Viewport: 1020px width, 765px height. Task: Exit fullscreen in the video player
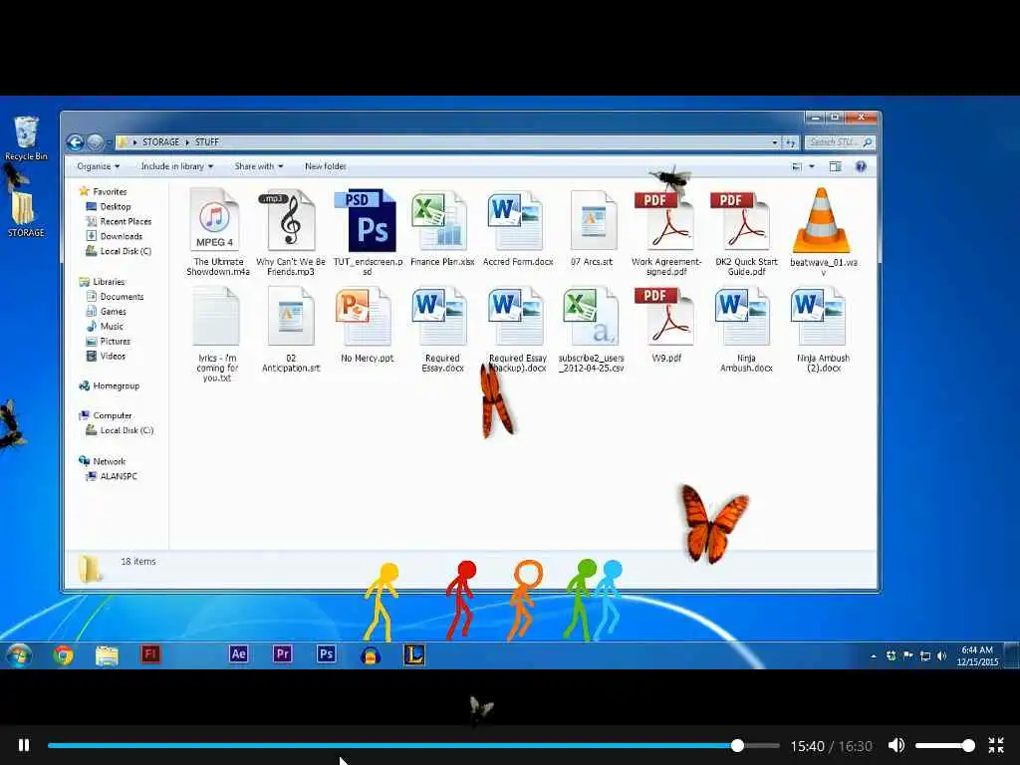(x=996, y=745)
